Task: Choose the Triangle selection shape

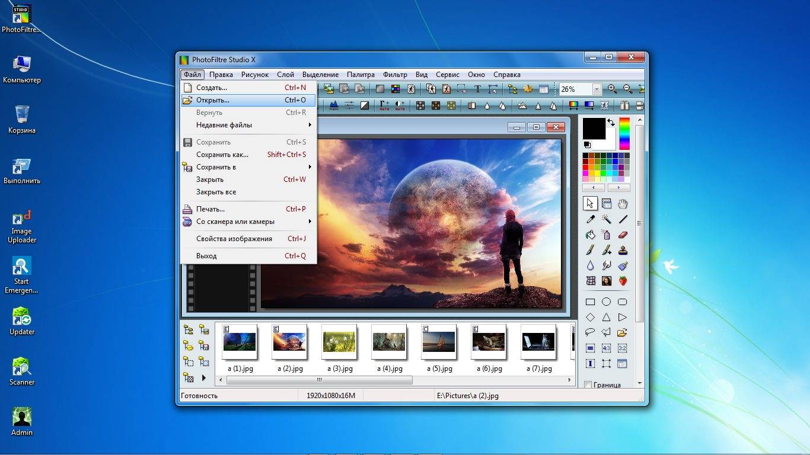Action: (x=606, y=318)
